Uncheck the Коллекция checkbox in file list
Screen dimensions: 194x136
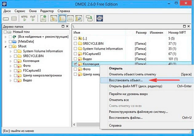75,64
